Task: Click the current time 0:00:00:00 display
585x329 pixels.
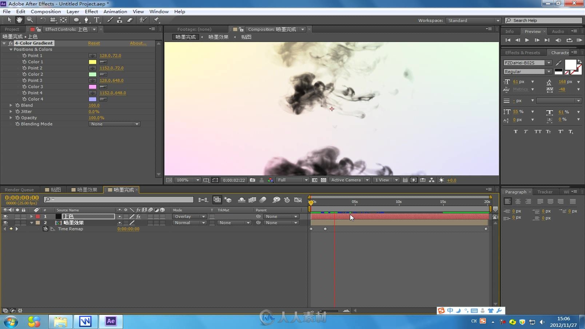Action: [x=22, y=198]
